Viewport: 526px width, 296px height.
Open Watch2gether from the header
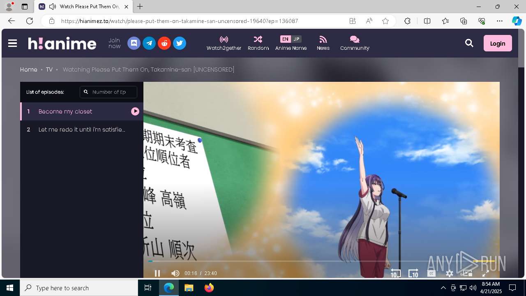(224, 43)
